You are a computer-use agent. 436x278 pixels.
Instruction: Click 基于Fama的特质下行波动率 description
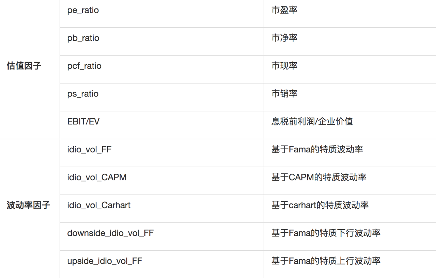click(326, 233)
